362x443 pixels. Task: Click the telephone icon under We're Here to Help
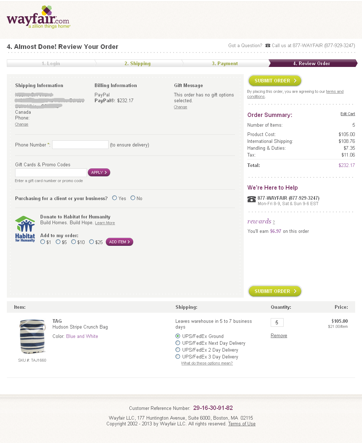coord(252,199)
